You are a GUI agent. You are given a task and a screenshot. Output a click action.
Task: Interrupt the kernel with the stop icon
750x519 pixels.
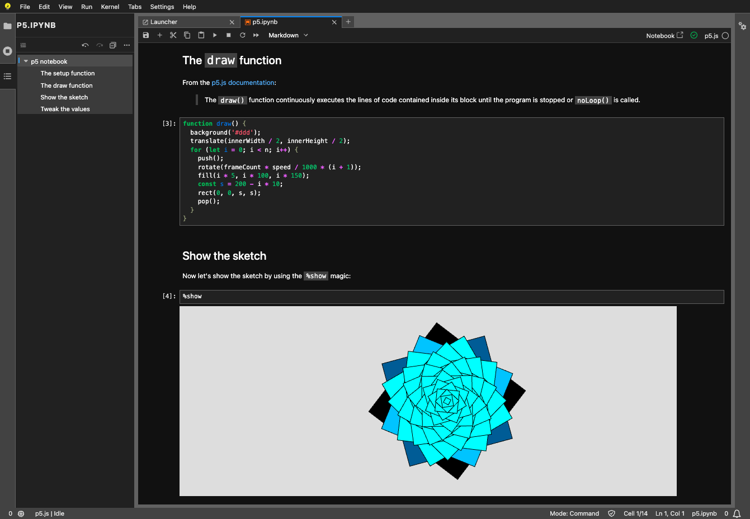tap(229, 35)
